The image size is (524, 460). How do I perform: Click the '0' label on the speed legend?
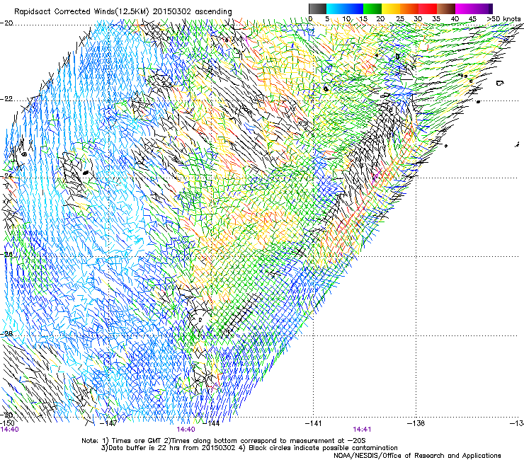[x=310, y=18]
